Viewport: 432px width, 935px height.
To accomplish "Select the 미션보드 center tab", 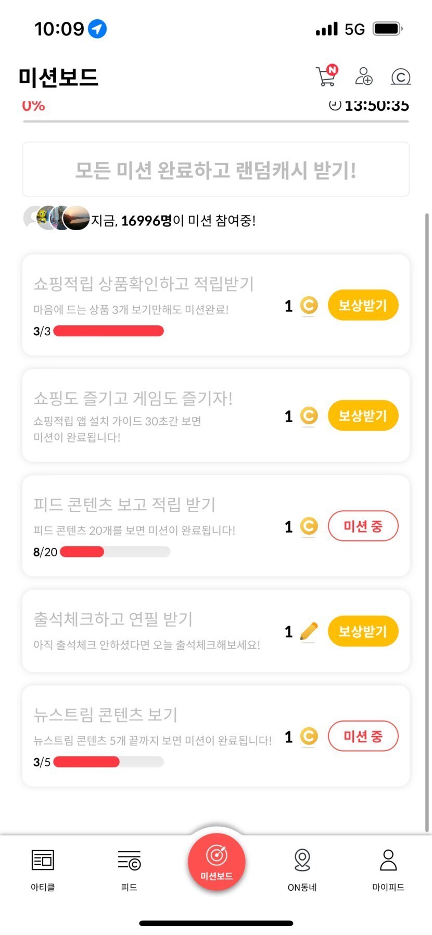I will pos(217,862).
